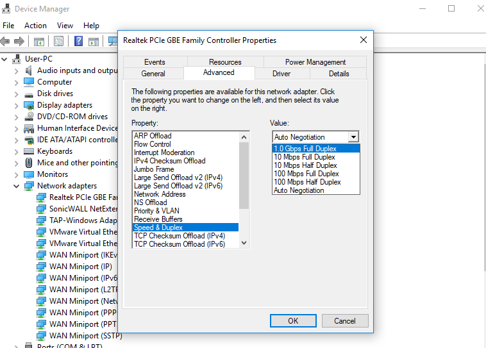Collapse the Network adapters node

click(17, 186)
